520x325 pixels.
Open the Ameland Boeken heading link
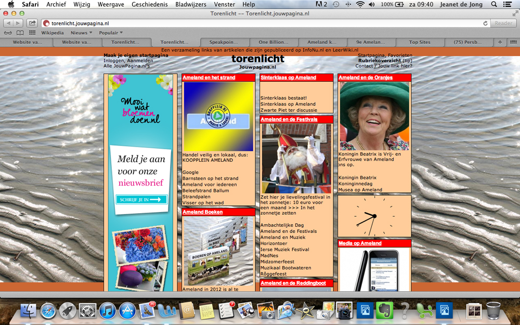(x=203, y=212)
